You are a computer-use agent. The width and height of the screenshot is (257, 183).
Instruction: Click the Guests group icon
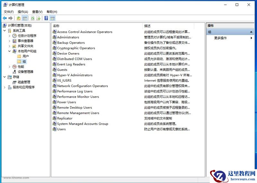tap(55, 69)
